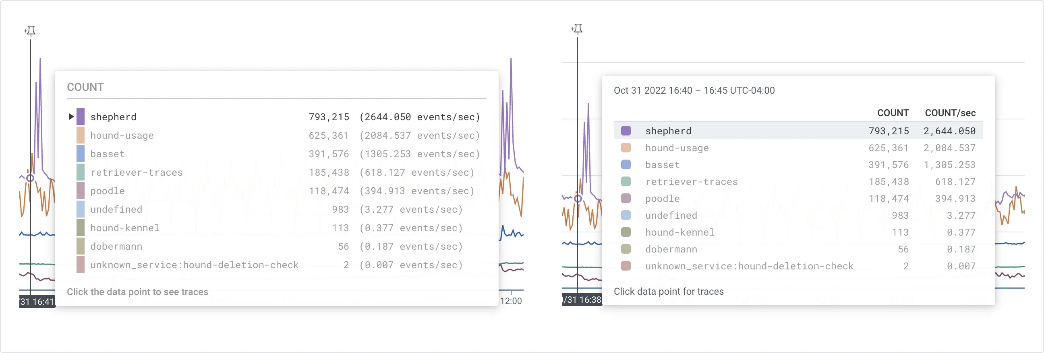Click the hovered data point on right chart
The image size is (1044, 353).
point(578,199)
